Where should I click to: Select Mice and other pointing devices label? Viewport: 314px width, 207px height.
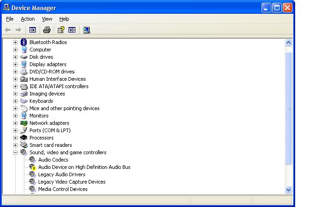[x=64, y=108]
